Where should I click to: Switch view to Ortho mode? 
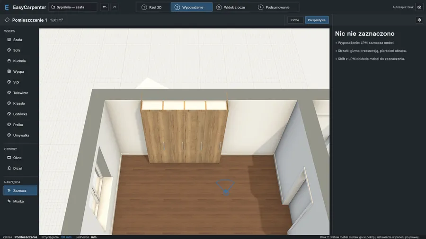pyautogui.click(x=295, y=20)
